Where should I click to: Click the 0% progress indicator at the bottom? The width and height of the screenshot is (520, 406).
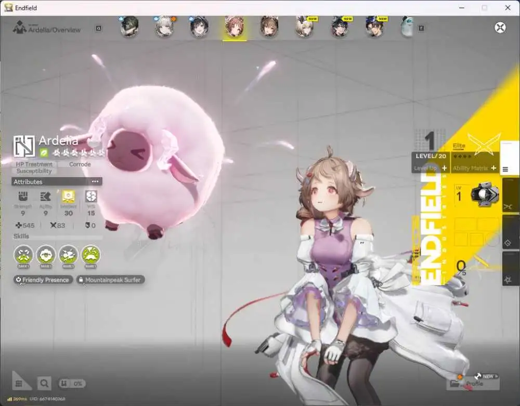72,384
